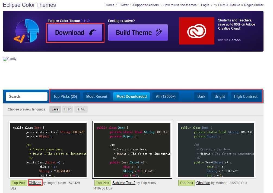Click the 'Choose preview language:' label
The image size is (273, 193).
[27, 109]
